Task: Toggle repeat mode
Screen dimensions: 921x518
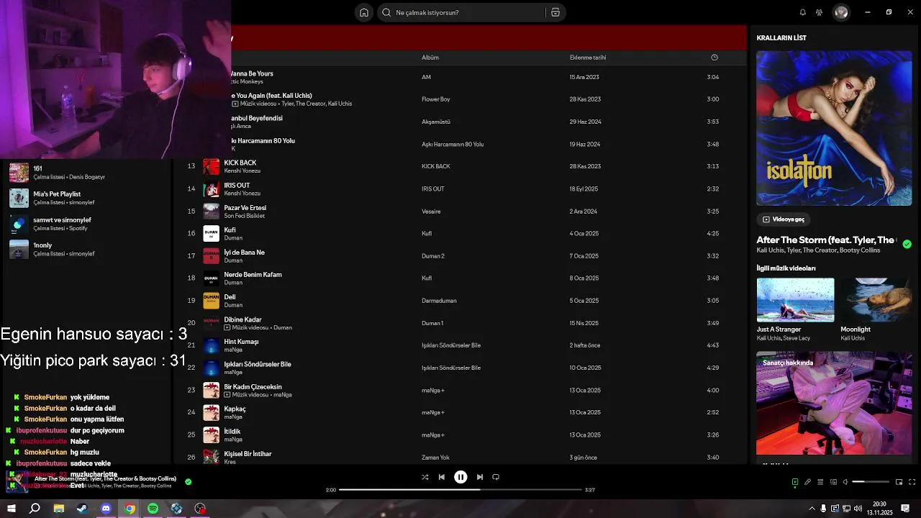Action: (496, 477)
